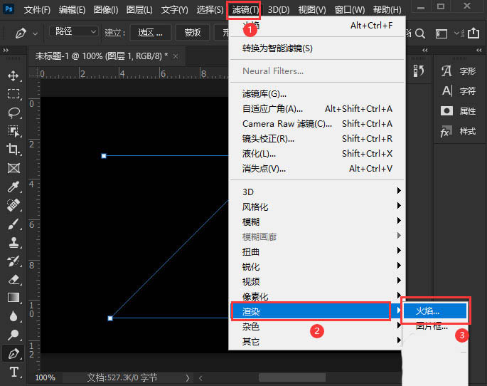Viewport: 487px width, 386px height.
Task: Open the 选择(S) menu
Action: (210, 10)
